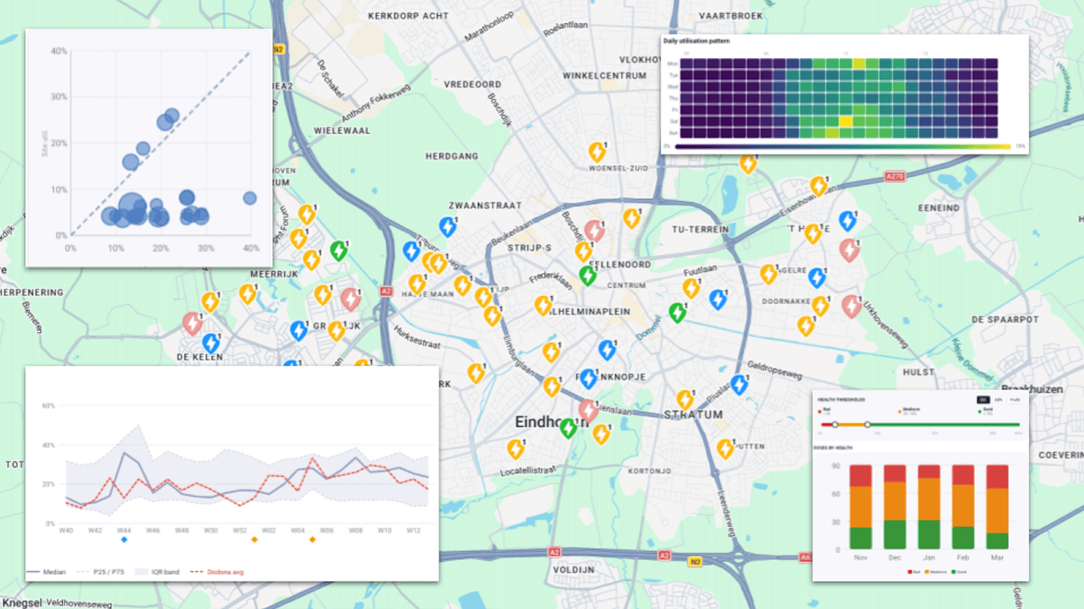
Task: Toggle the IQR band legend entry
Action: (158, 572)
